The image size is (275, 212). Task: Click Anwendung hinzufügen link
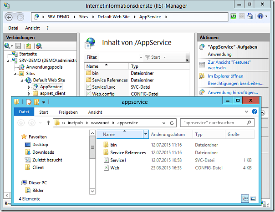(x=233, y=92)
